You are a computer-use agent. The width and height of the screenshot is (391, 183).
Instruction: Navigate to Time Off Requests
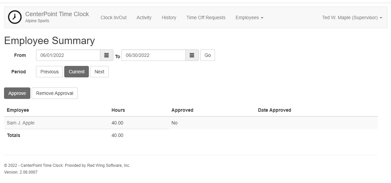(206, 17)
